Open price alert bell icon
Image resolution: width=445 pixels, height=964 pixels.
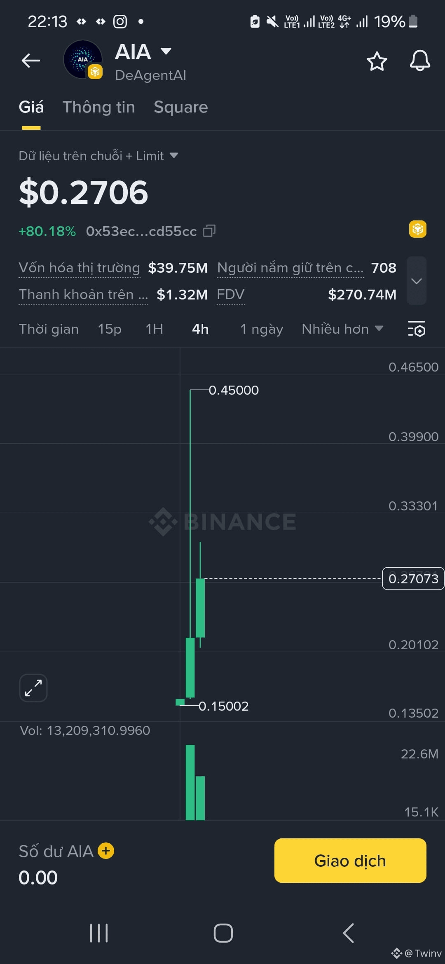(420, 61)
